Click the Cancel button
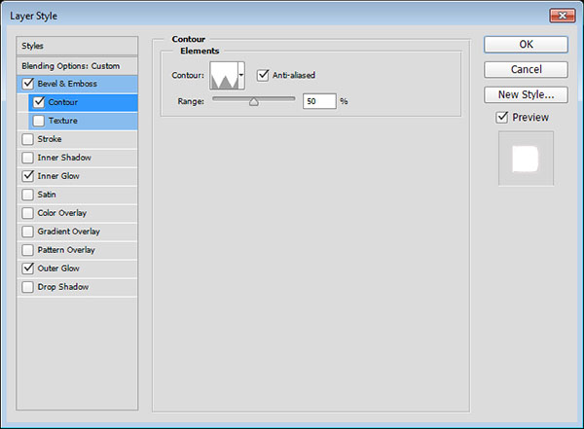The width and height of the screenshot is (584, 429). [x=526, y=69]
